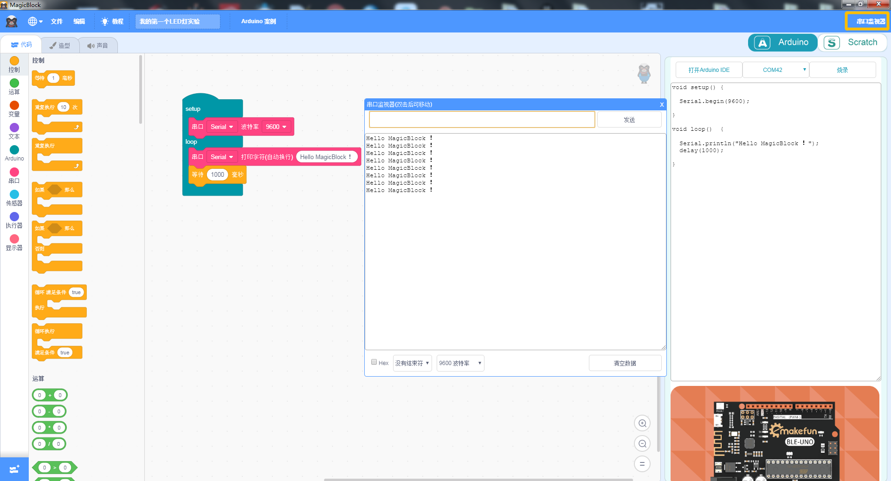891x481 pixels.
Task: Click the BLE-UNO board thumbnail
Action: [x=775, y=434]
